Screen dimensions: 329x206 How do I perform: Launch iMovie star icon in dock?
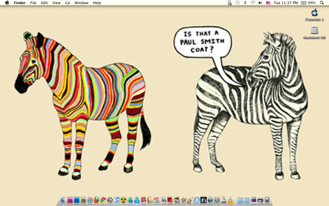(x=184, y=200)
